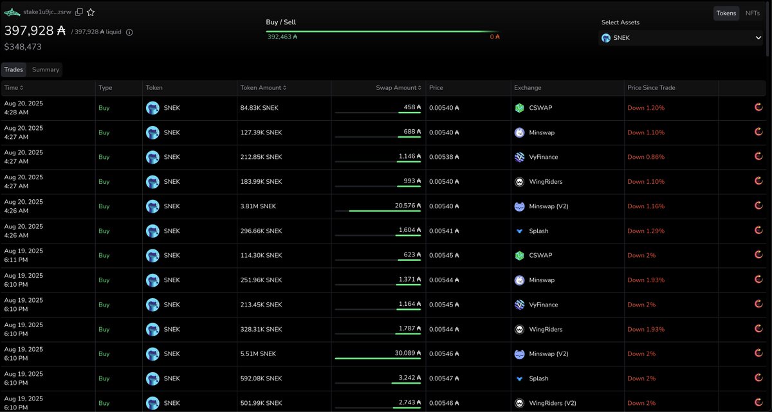Viewport: 772px width, 412px height.
Task: Click 'Down 0.86%' price change text
Action: (x=646, y=157)
